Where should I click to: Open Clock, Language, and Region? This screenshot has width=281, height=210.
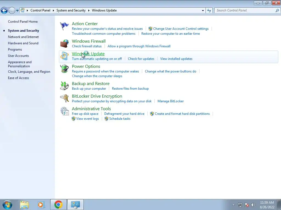[x=29, y=72]
